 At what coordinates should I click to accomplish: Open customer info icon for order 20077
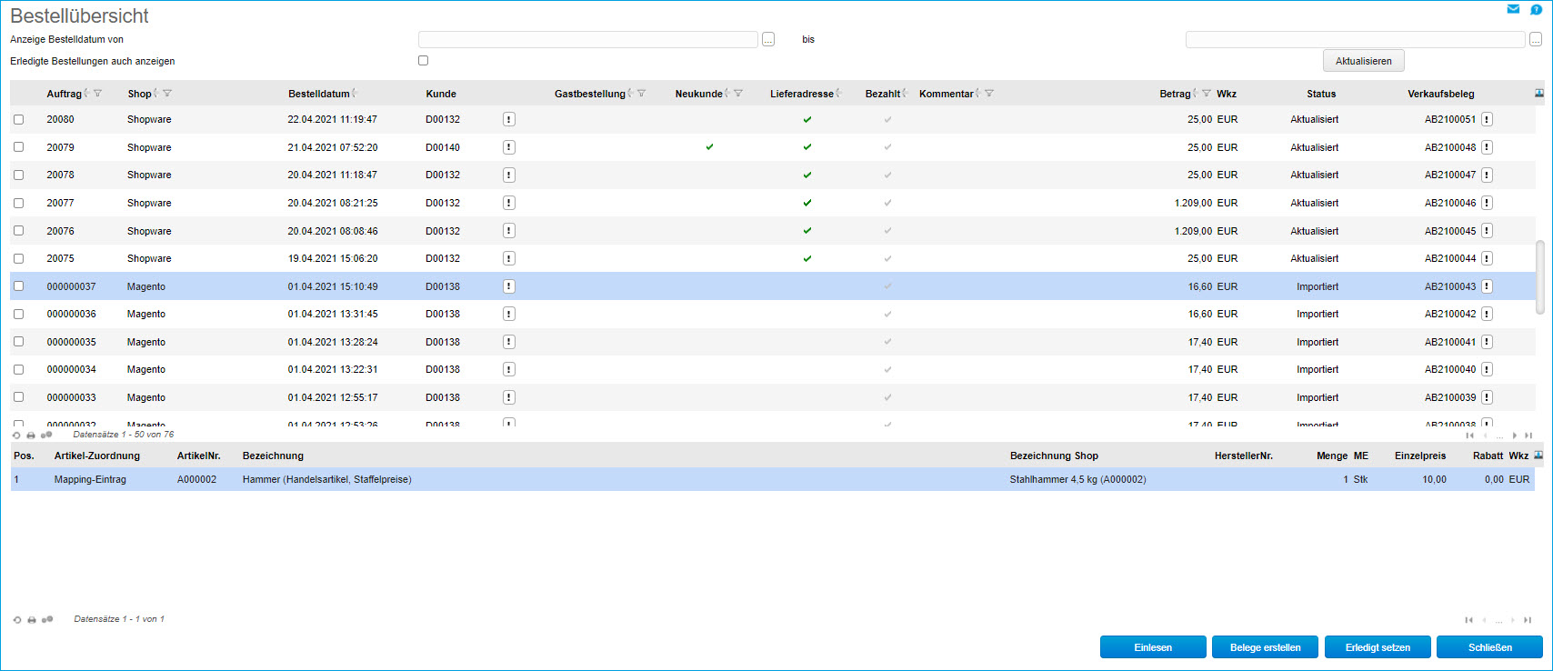[509, 203]
